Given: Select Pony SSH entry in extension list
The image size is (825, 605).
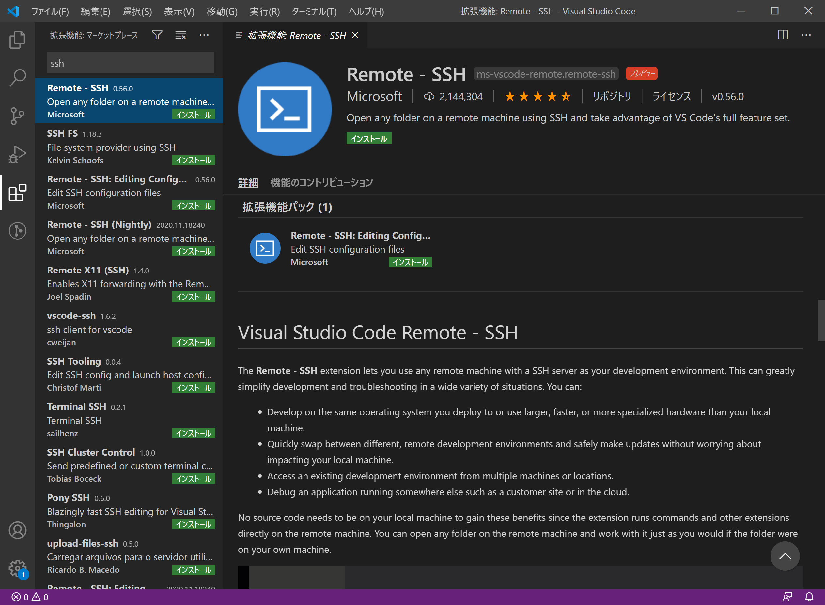Looking at the screenshot, I should pos(129,510).
